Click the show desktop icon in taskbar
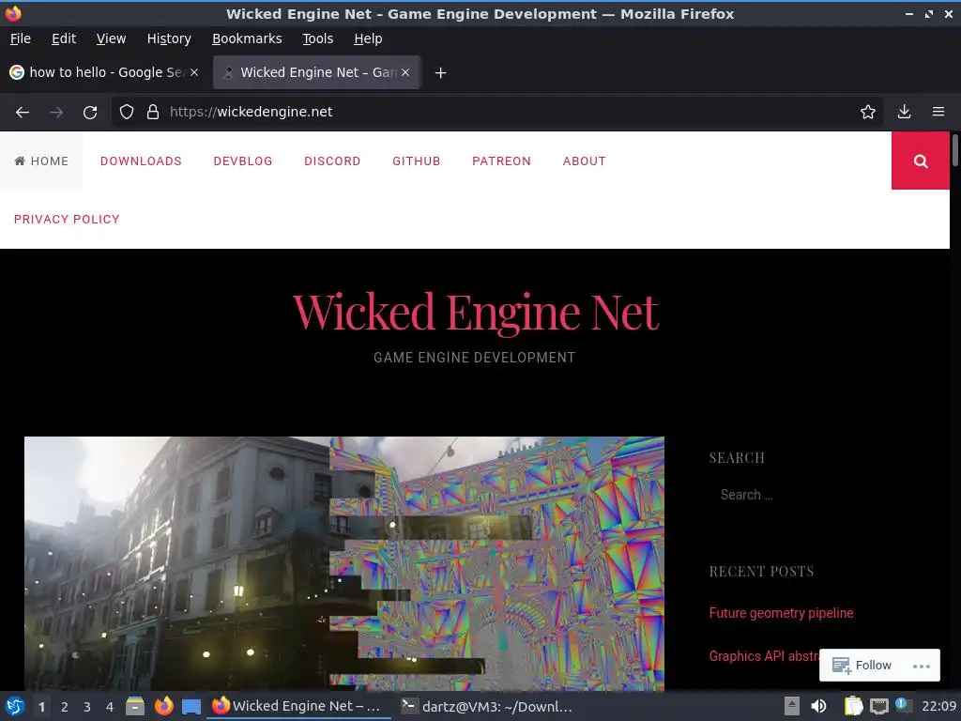 [191, 707]
